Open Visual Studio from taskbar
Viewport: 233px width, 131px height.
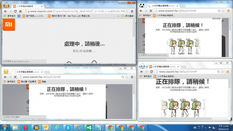pyautogui.click(x=89, y=128)
